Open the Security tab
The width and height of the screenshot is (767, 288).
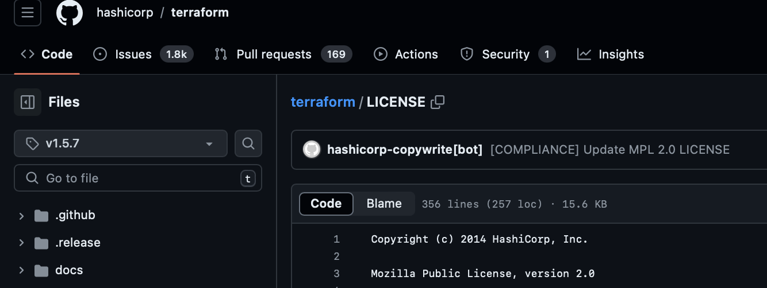(508, 55)
